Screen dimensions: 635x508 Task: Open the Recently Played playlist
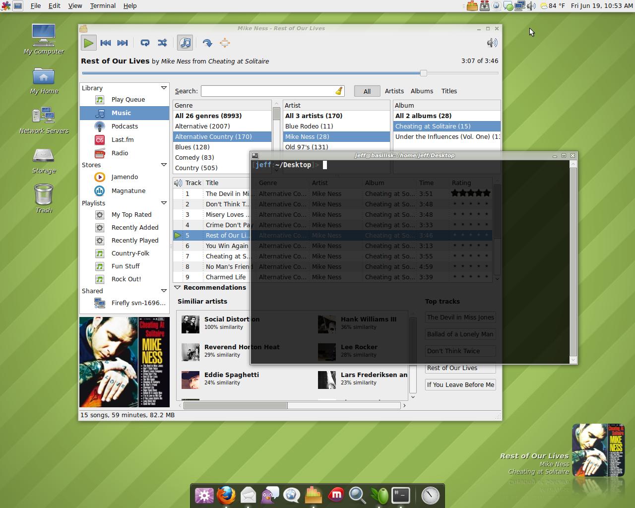[x=125, y=240]
